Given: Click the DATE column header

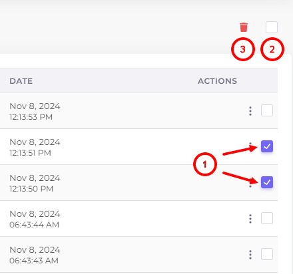Looking at the screenshot, I should 21,81.
